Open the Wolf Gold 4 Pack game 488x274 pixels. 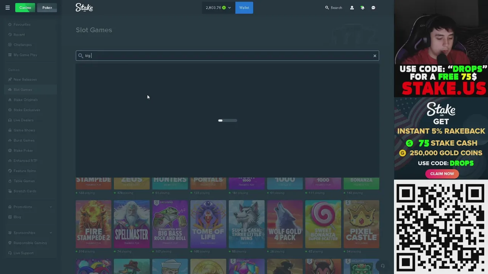285,224
